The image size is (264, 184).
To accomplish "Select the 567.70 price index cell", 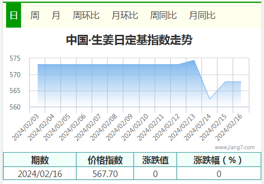I will (x=105, y=174).
